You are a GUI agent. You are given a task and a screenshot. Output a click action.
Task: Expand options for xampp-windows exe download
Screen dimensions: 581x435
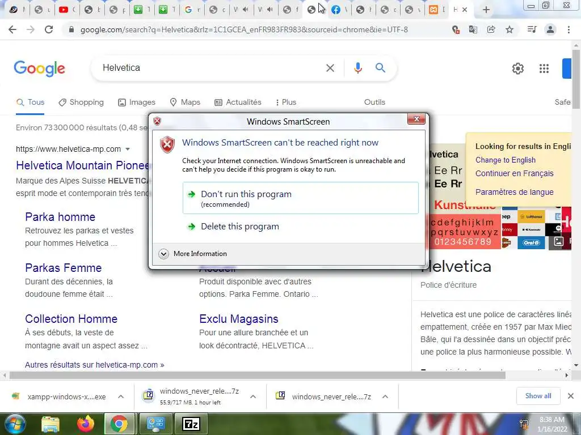pyautogui.click(x=121, y=396)
